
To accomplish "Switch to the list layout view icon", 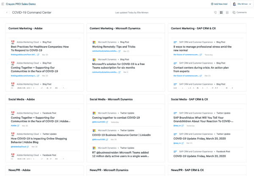I will (x=227, y=13).
